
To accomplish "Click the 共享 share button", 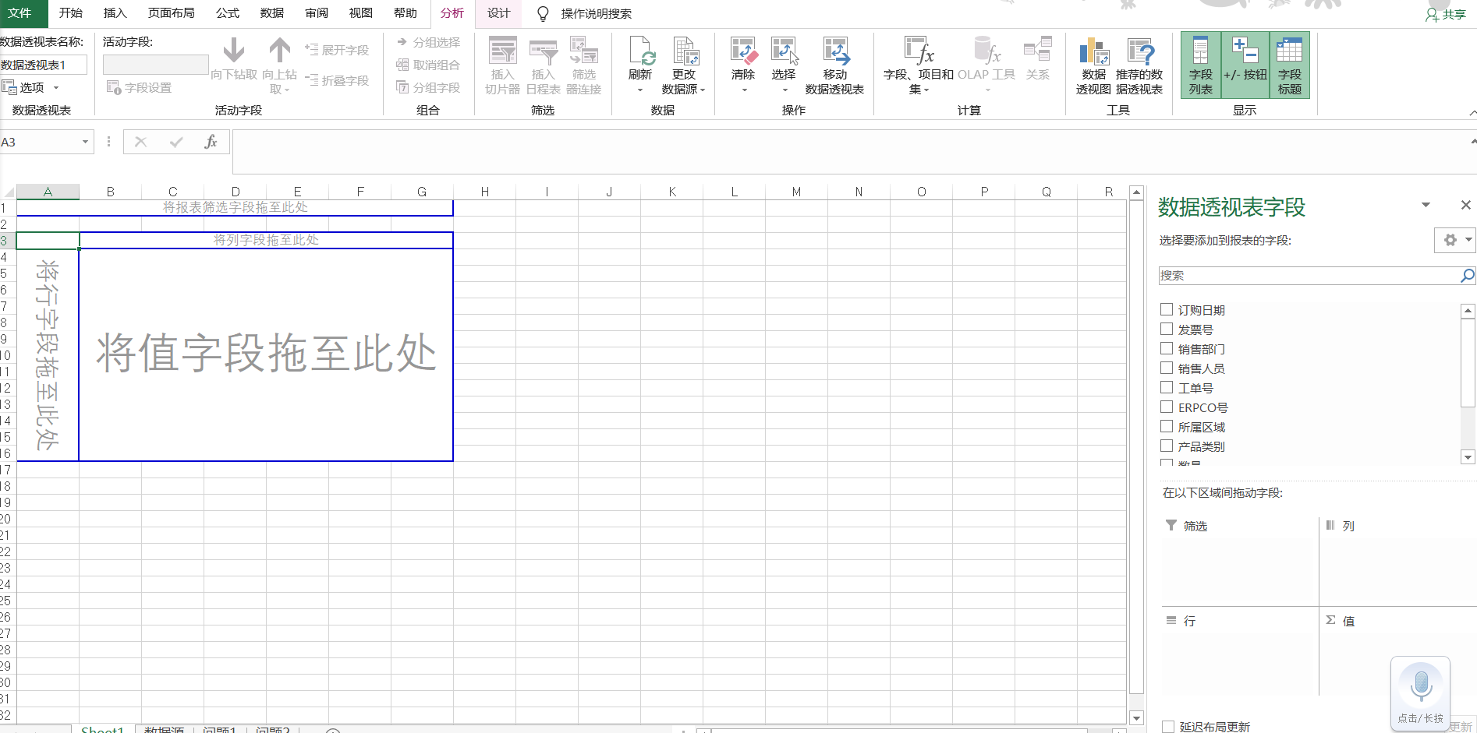I will point(1446,14).
